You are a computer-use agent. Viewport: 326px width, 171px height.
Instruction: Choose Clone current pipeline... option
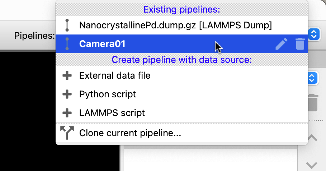click(x=130, y=133)
